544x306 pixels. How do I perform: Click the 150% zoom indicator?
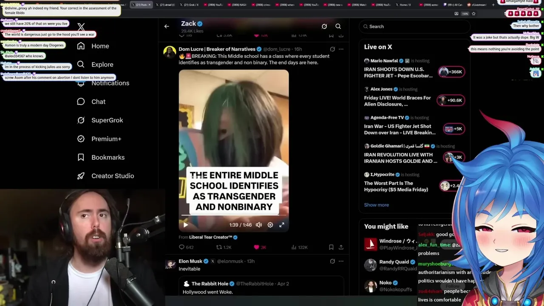(x=465, y=14)
